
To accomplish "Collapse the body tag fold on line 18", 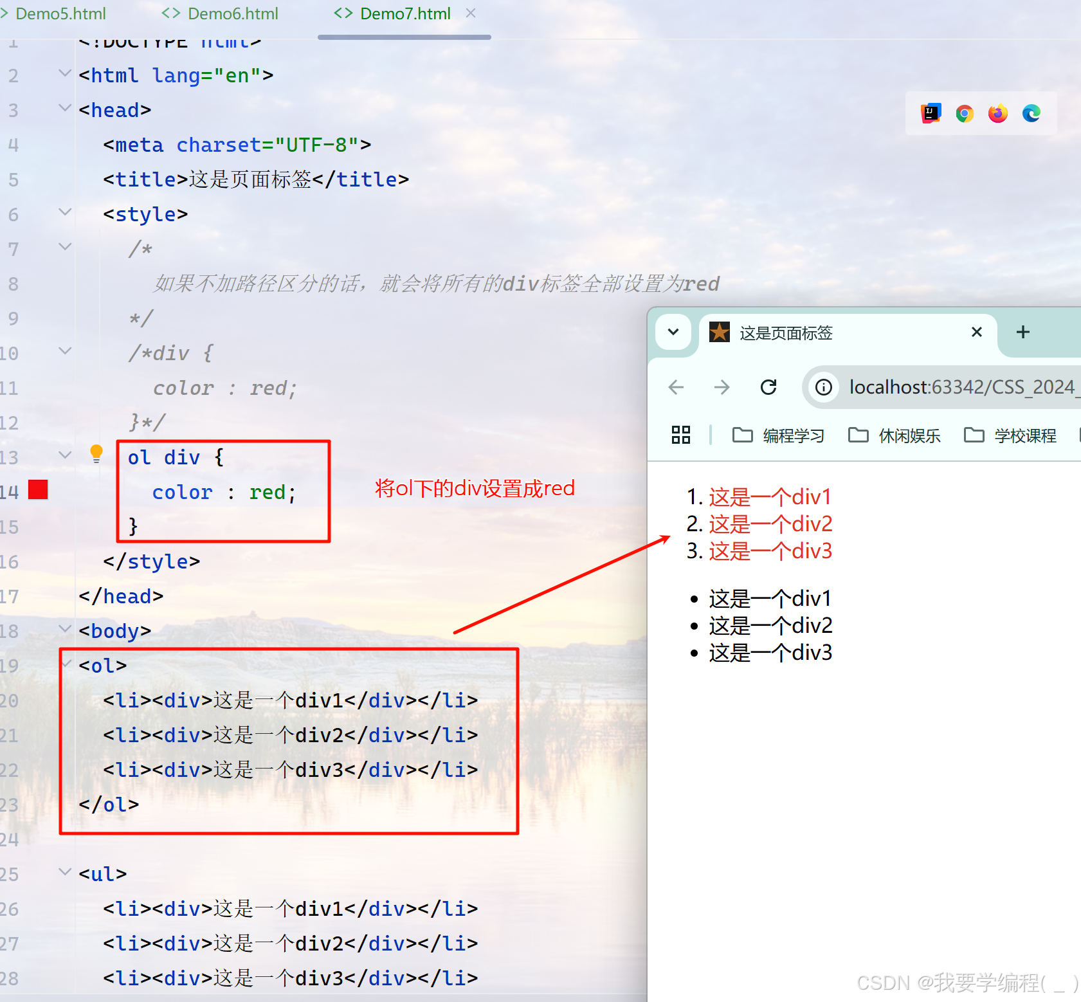I will (x=65, y=628).
